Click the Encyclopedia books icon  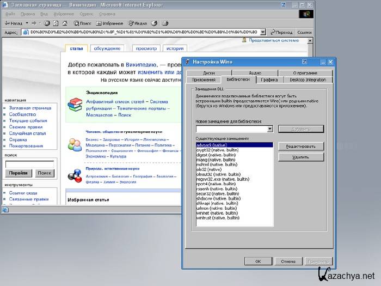75,104
